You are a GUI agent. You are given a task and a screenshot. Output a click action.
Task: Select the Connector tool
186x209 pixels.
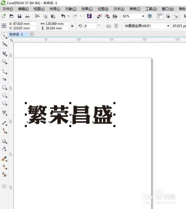point(4,131)
